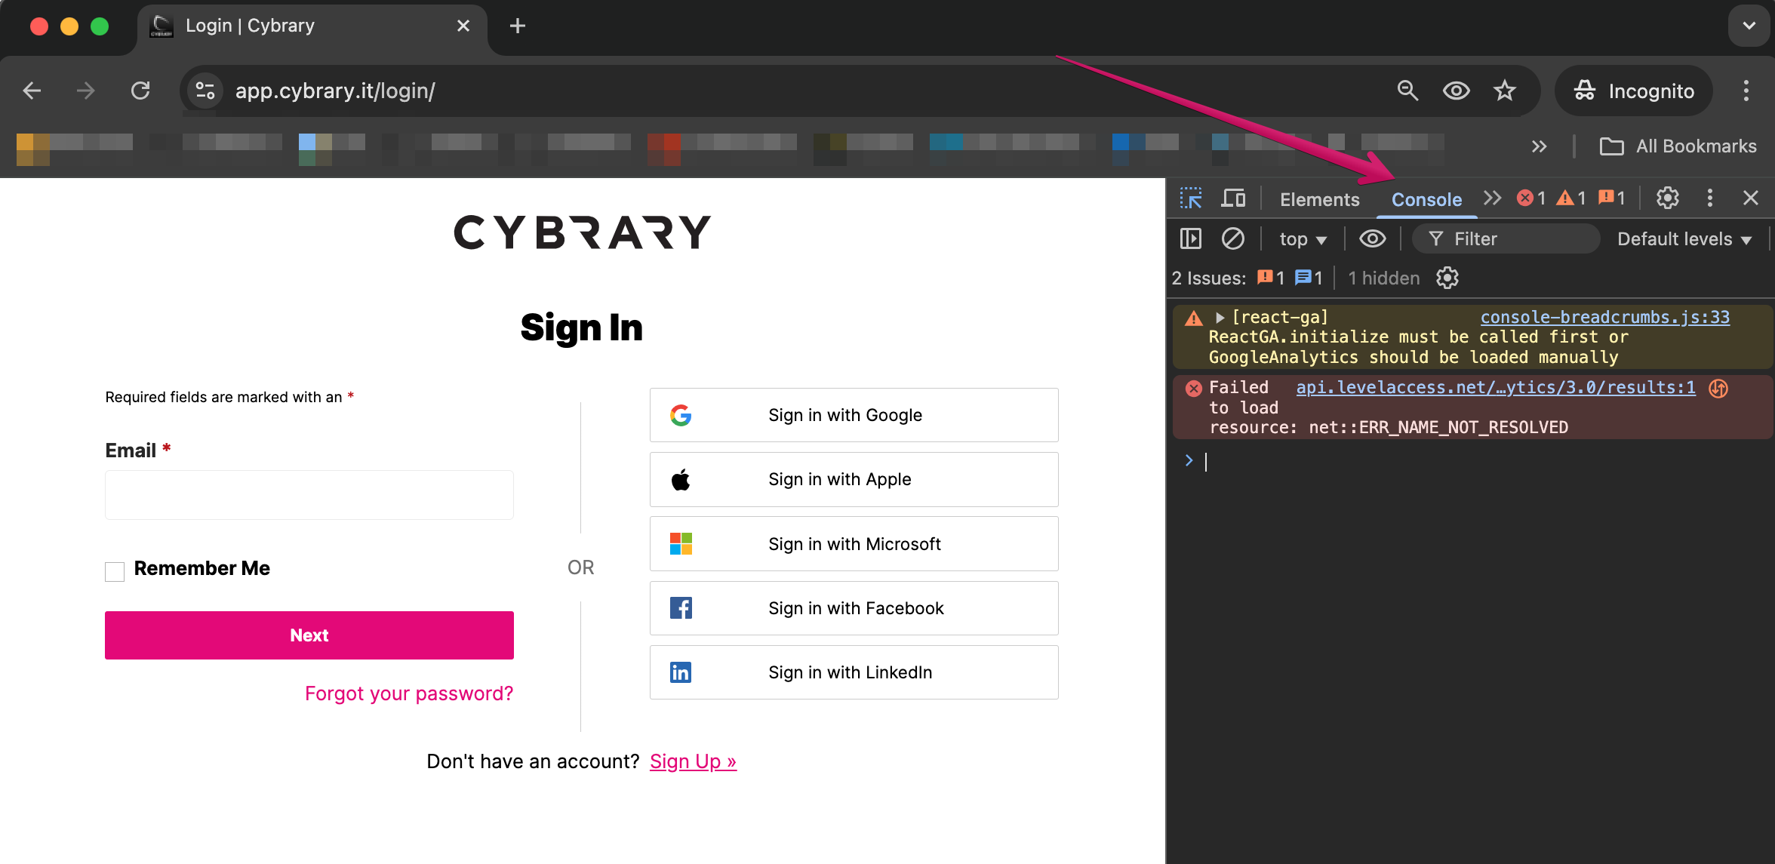Click Sign in with Facebook

tap(854, 608)
